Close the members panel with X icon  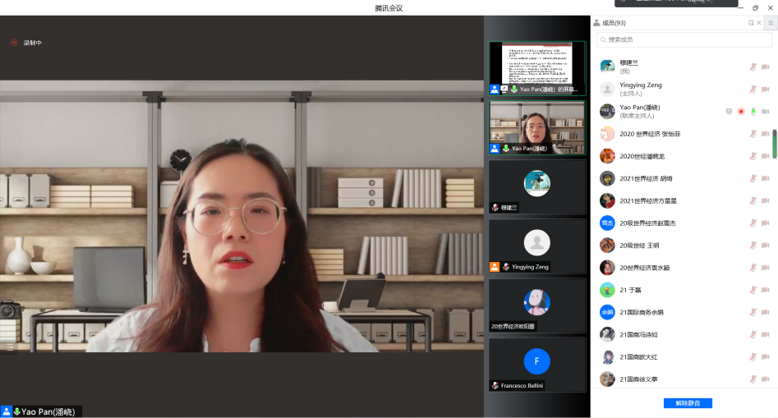(758, 23)
